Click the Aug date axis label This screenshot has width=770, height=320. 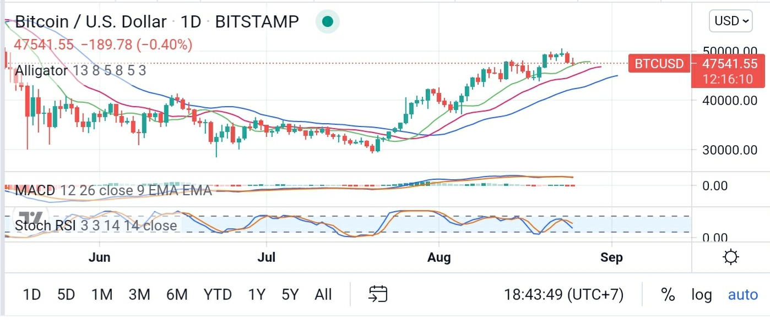(x=439, y=257)
